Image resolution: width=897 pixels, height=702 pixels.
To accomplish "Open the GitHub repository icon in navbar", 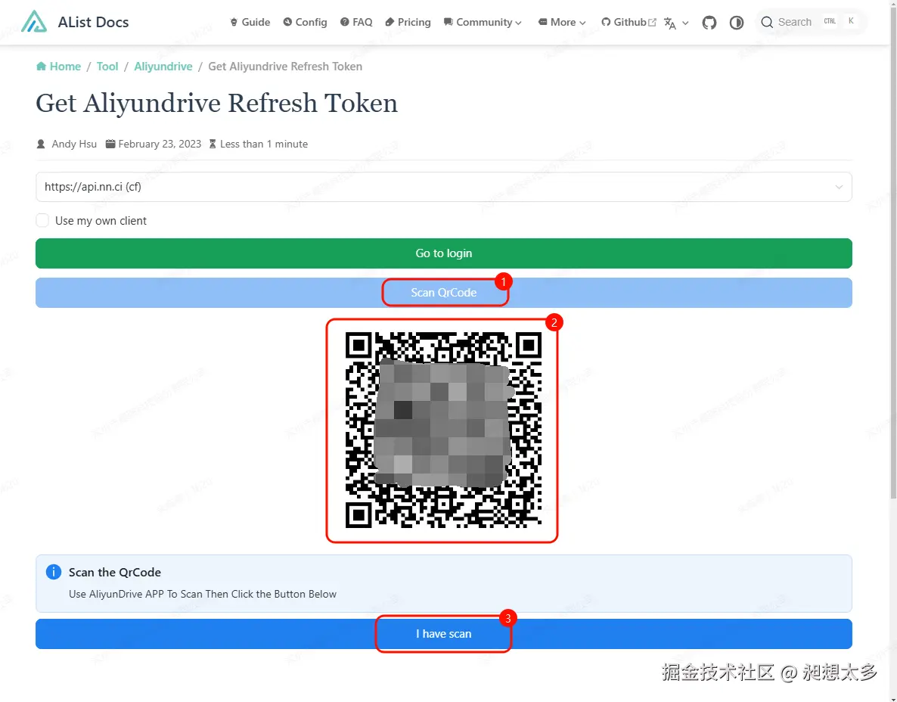I will 709,22.
